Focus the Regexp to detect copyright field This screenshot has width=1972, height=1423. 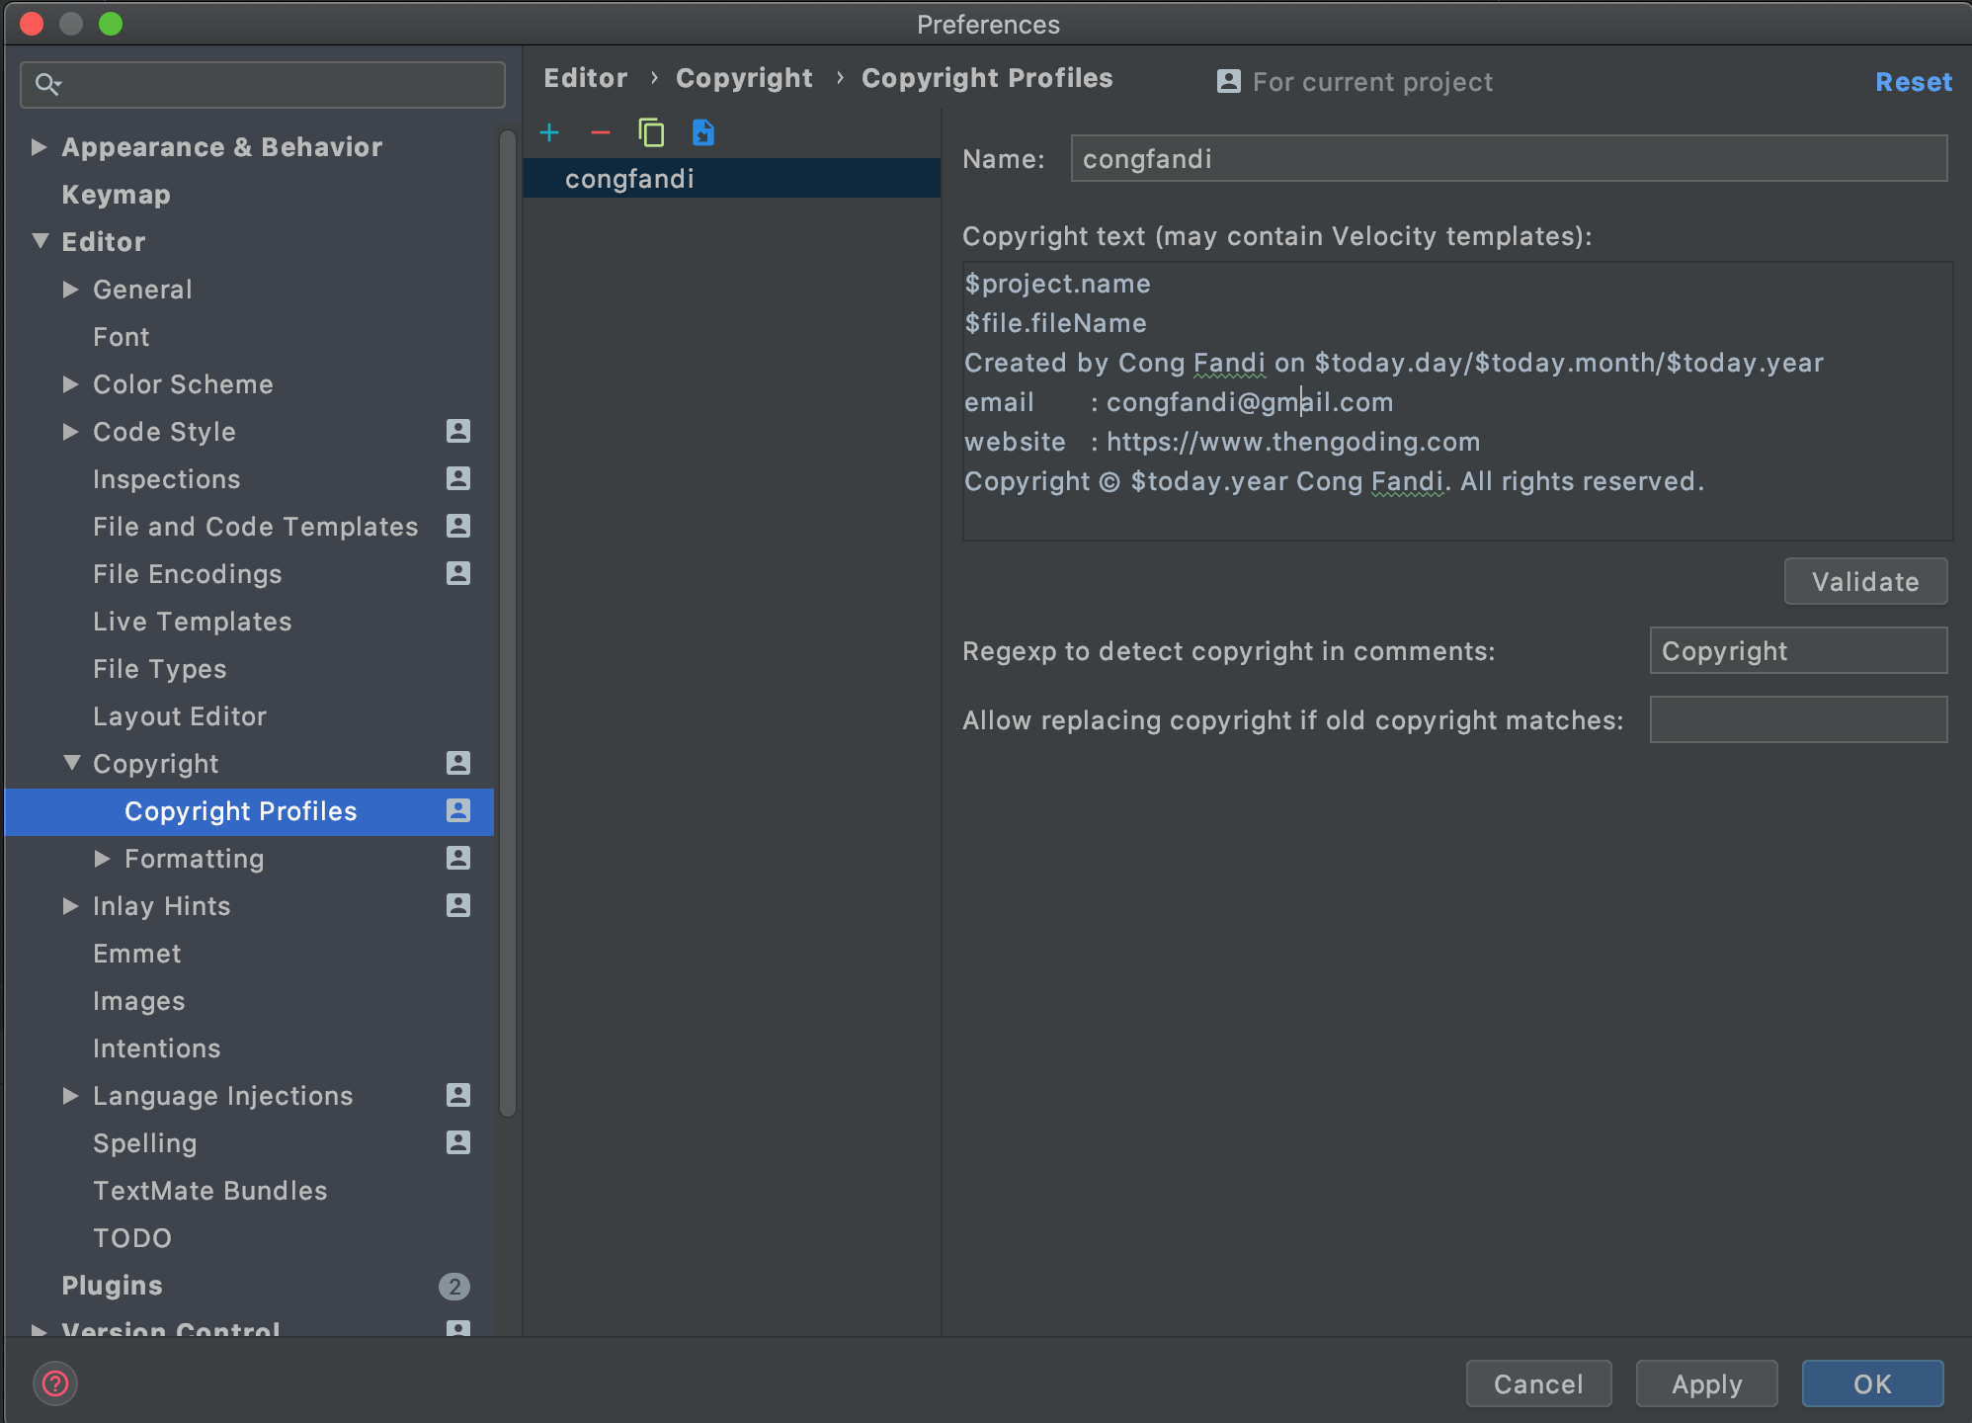pos(1797,651)
